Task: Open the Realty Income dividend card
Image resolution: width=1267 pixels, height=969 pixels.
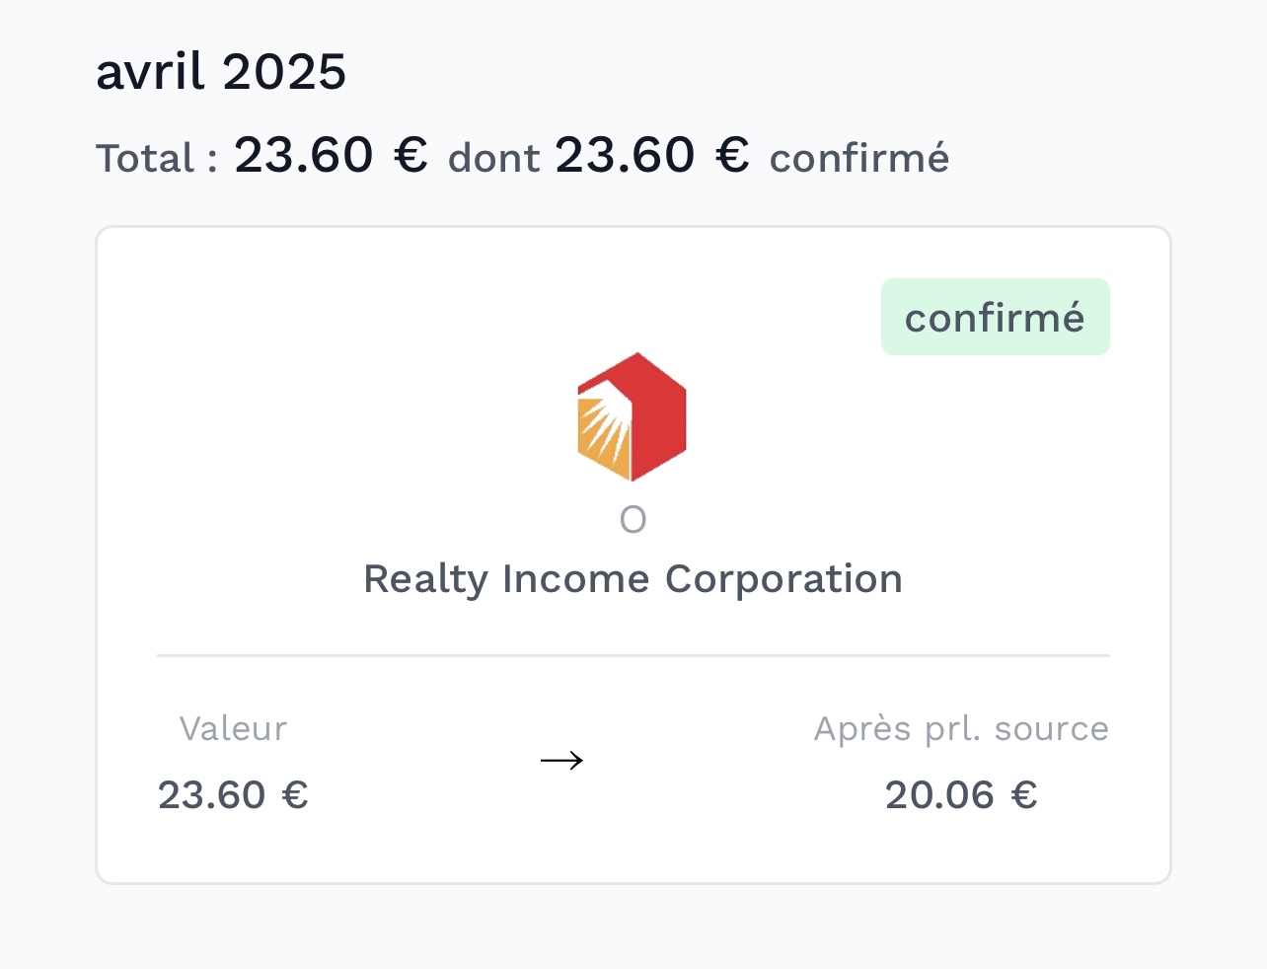Action: (633, 556)
